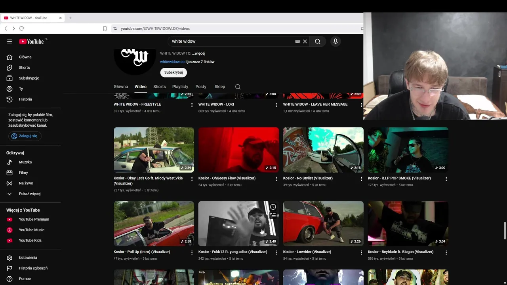Open site settings icon in address bar
This screenshot has height=285, width=507.
pos(115,28)
